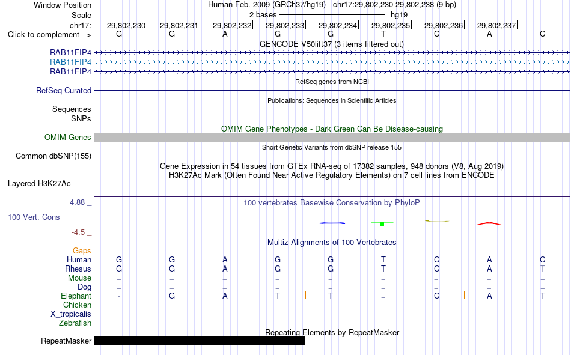Click 'Short Genetic Variants from dbSNP release 155'
The image size is (571, 355).
pos(332,147)
